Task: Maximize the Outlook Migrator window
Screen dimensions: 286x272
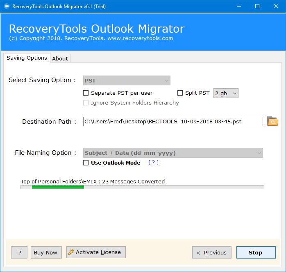Action: pos(257,7)
